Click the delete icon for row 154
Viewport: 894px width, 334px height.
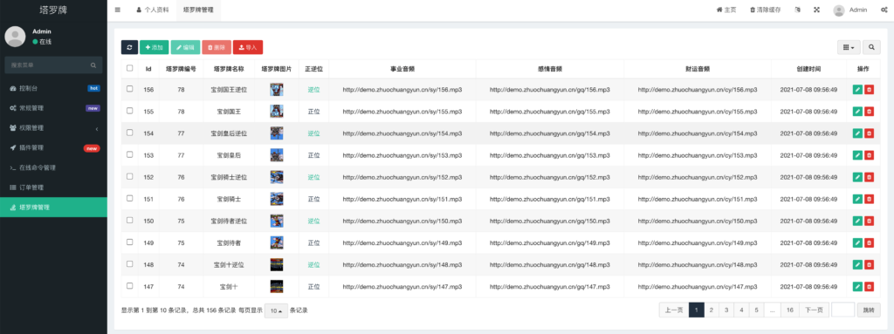(869, 133)
